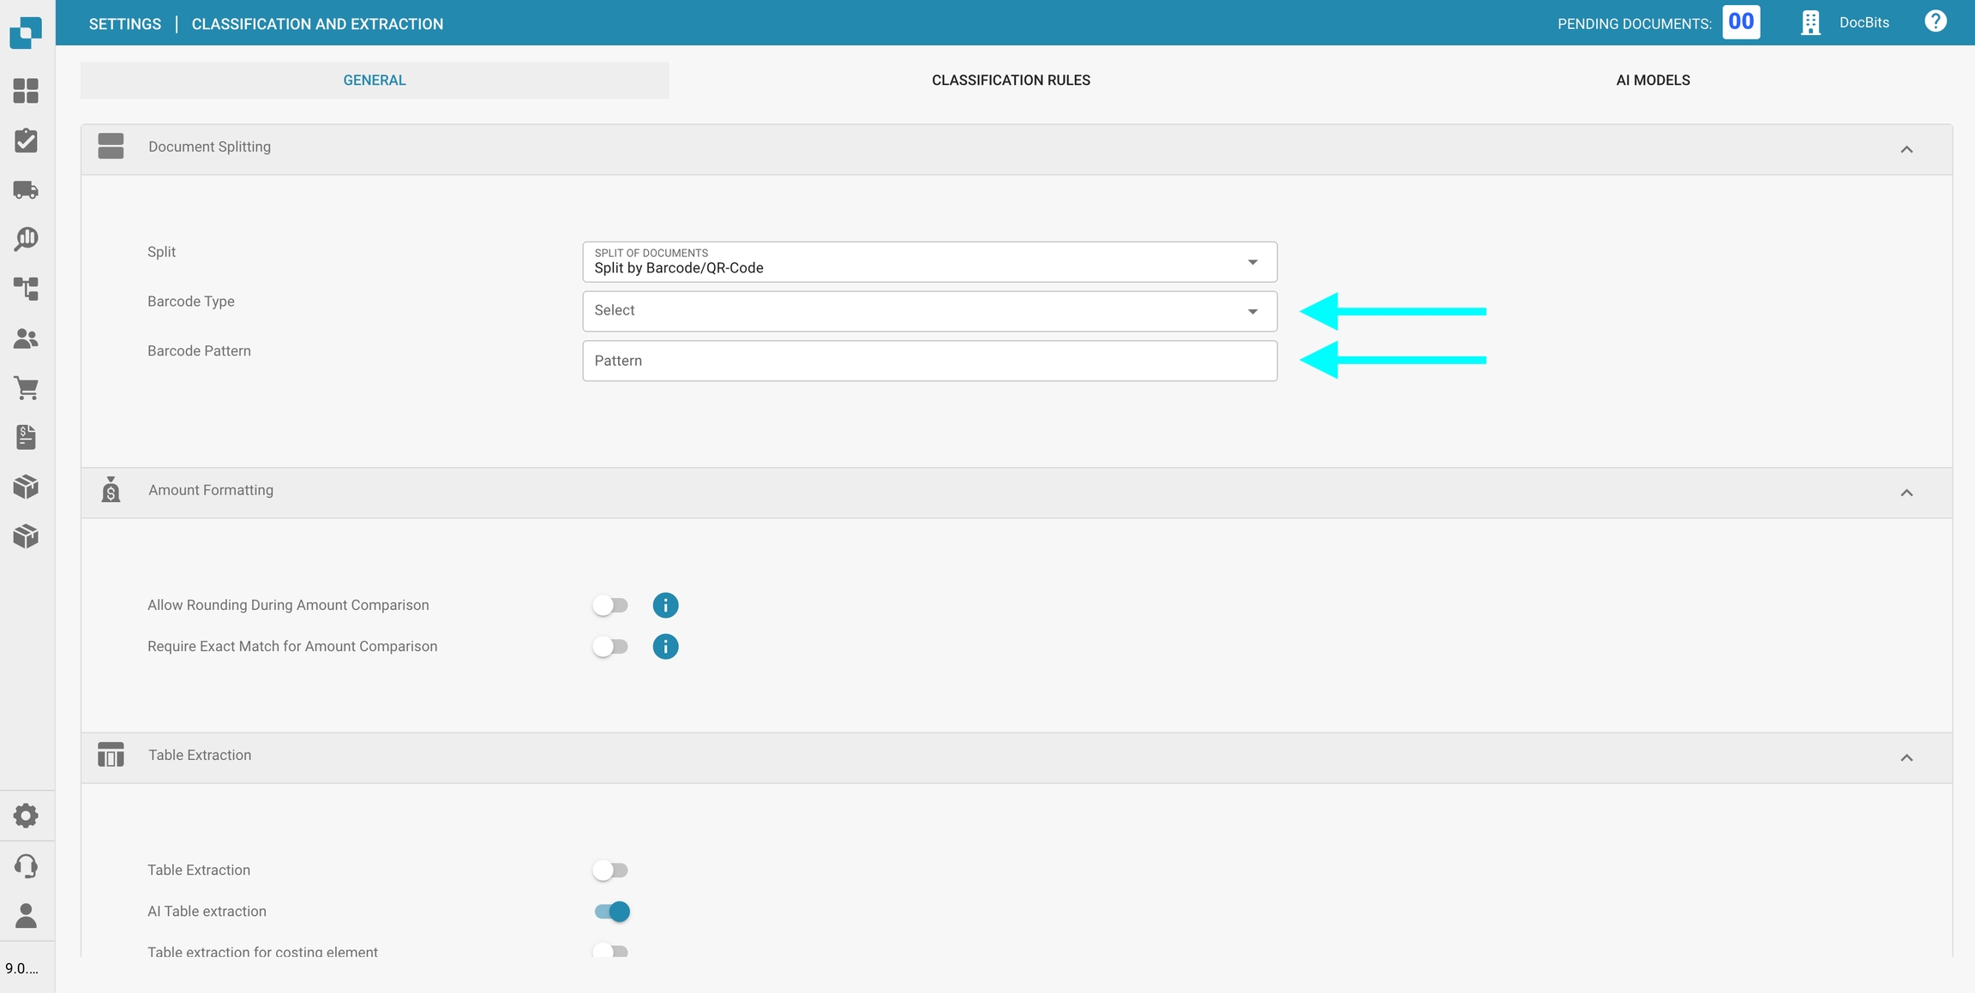Switch to Classification Rules tab
The width and height of the screenshot is (1975, 993).
(x=1011, y=81)
